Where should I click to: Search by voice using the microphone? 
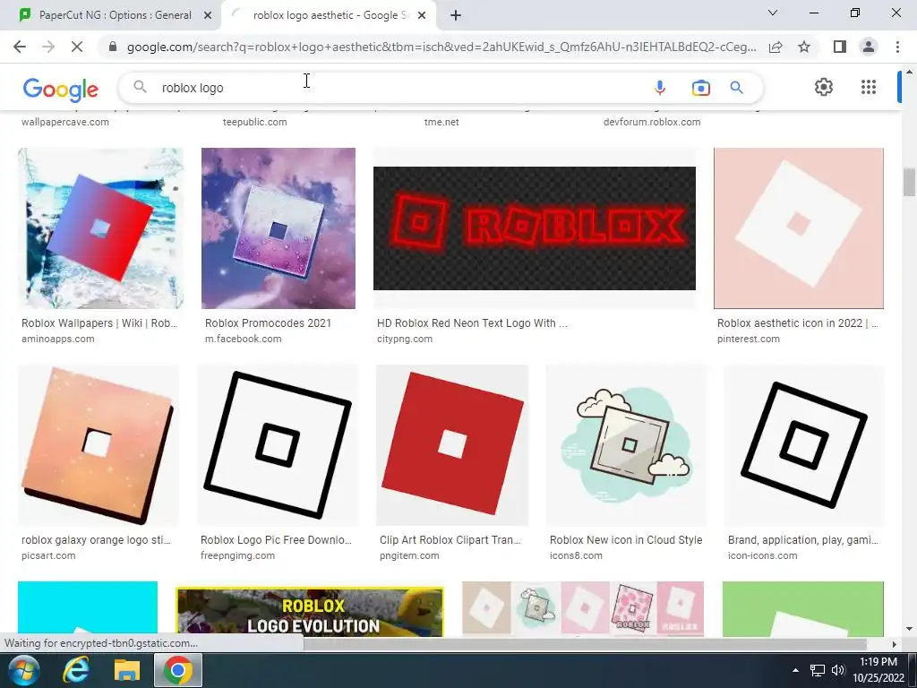coord(660,88)
